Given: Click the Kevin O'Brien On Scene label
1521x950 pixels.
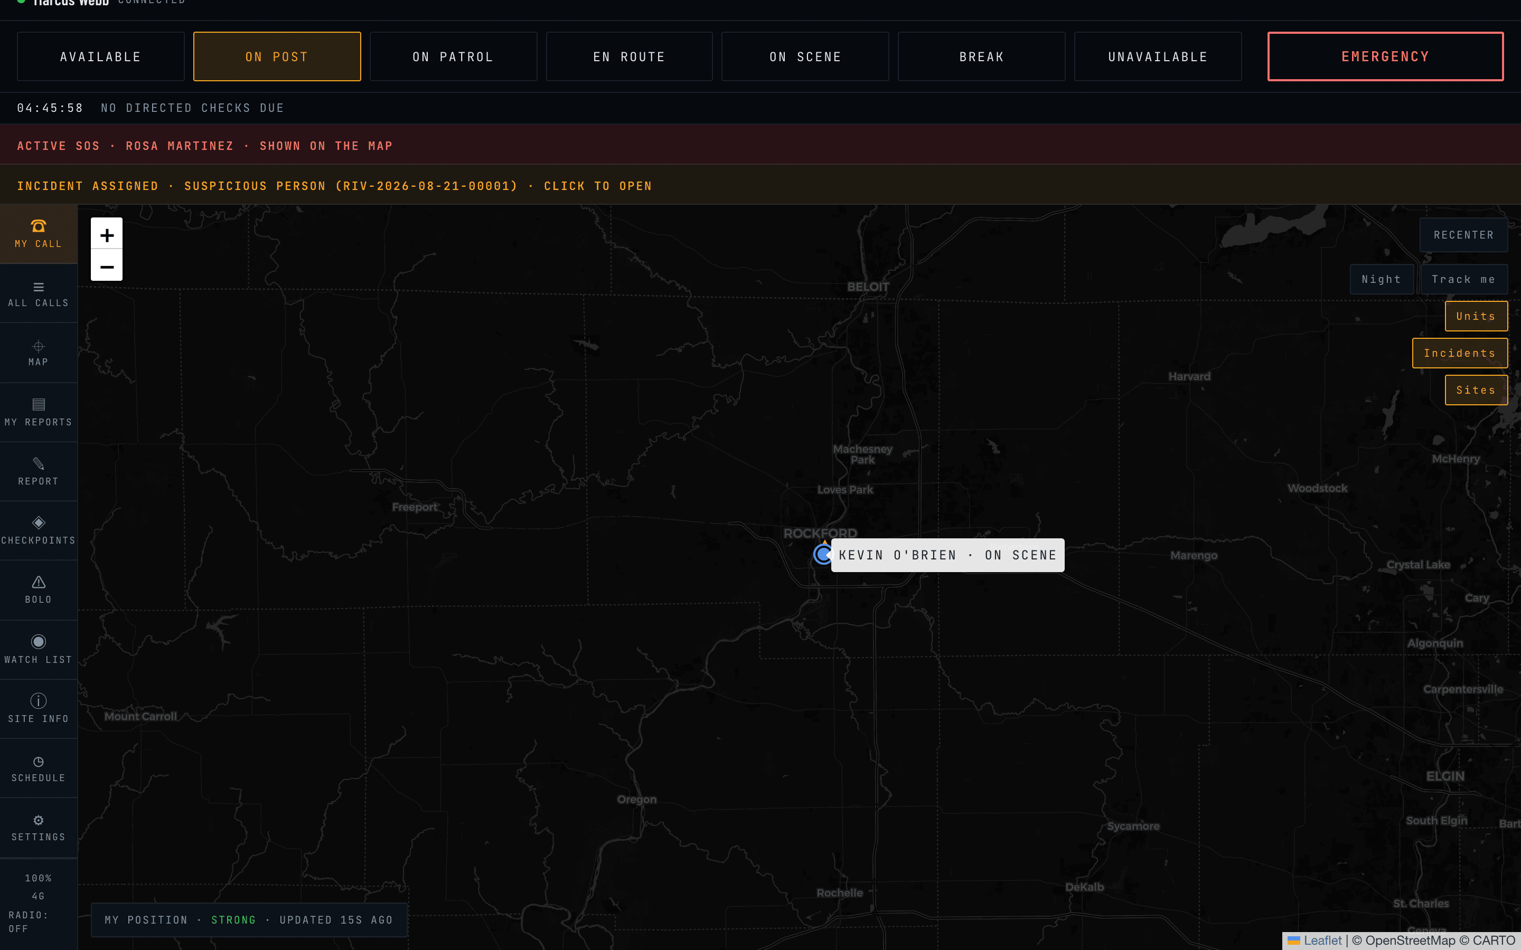Looking at the screenshot, I should 948,555.
